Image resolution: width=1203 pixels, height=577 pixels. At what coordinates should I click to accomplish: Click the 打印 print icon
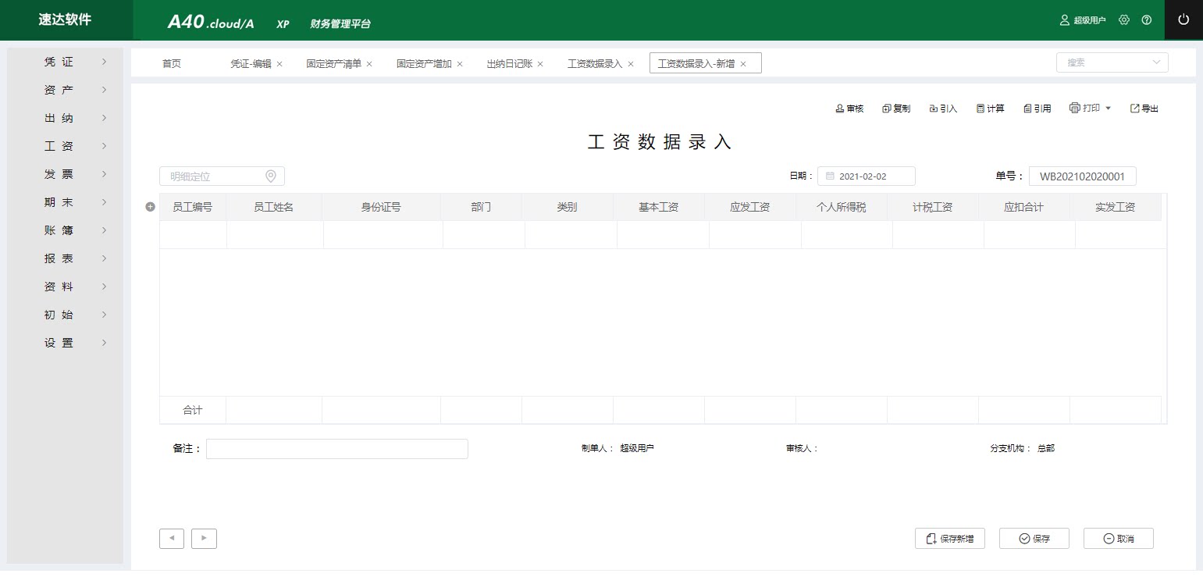[1075, 108]
